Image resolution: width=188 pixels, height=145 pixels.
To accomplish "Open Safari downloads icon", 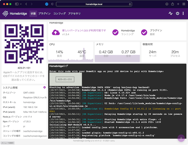I will (167, 4).
